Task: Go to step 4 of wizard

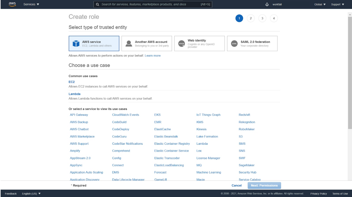Action: 274,18
